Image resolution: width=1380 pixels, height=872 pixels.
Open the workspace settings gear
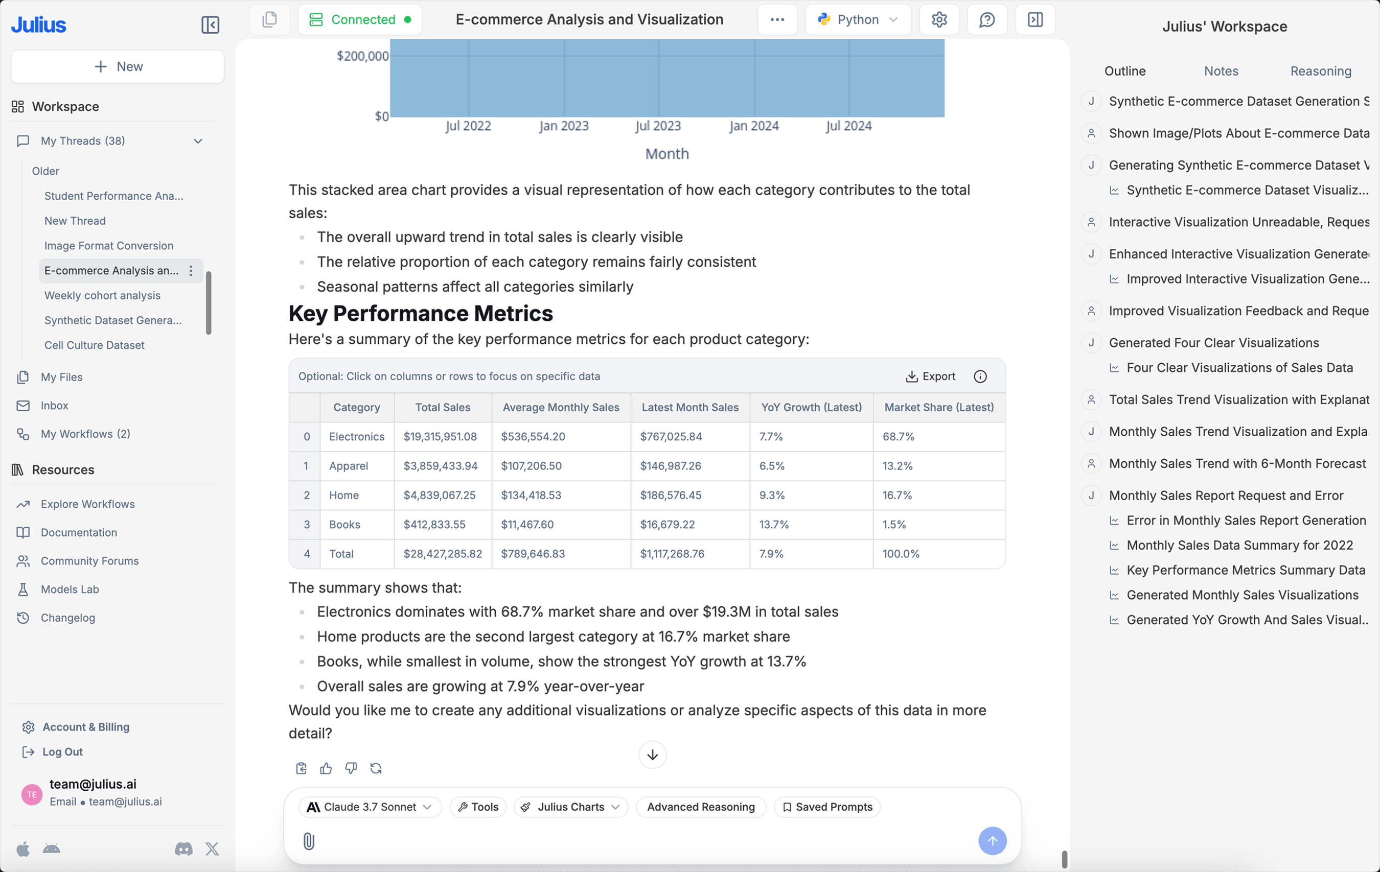[x=939, y=19]
